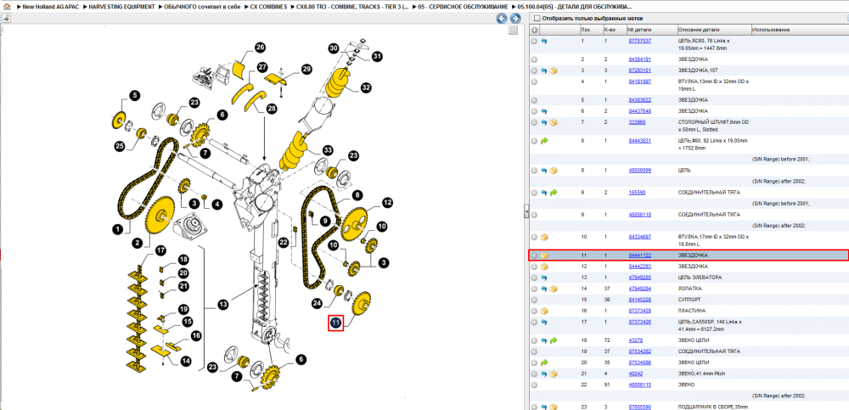Click the box icon for part 47949284
The width and height of the screenshot is (849, 410).
pos(554,289)
